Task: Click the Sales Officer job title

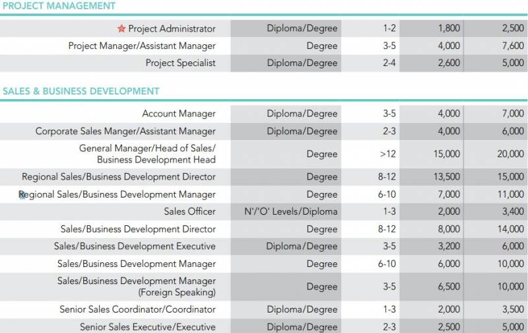Action: tap(189, 212)
